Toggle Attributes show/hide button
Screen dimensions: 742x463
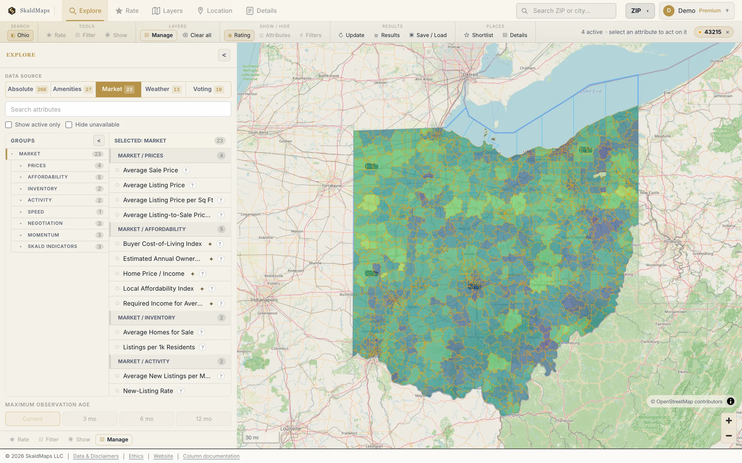275,35
